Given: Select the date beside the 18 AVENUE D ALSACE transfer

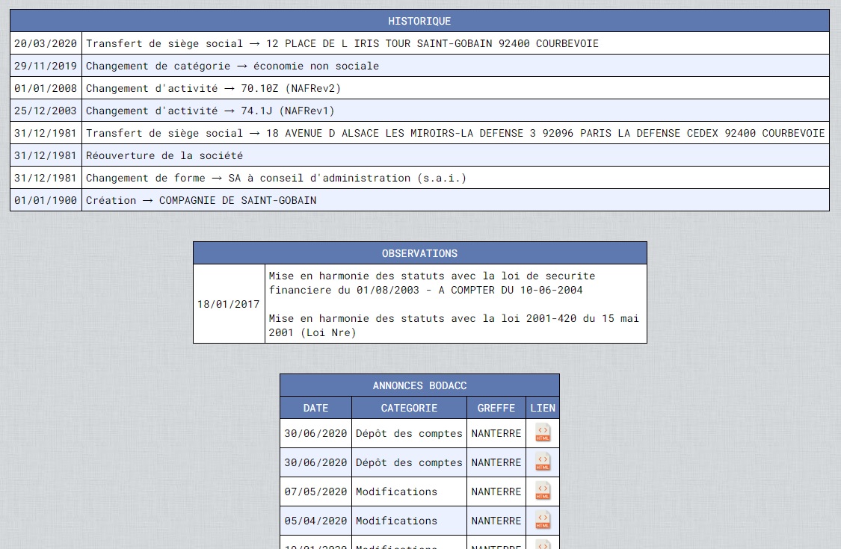Looking at the screenshot, I should pos(46,133).
